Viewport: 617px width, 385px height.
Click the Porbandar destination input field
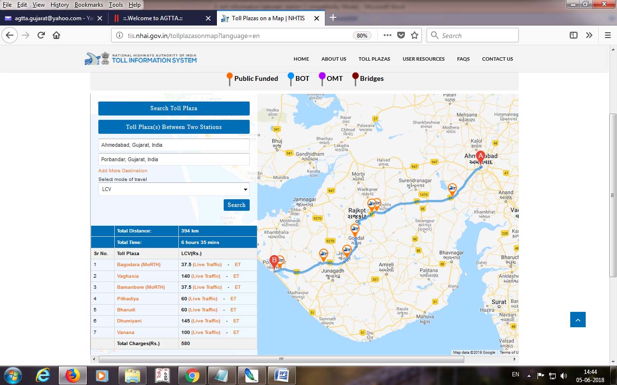point(174,159)
